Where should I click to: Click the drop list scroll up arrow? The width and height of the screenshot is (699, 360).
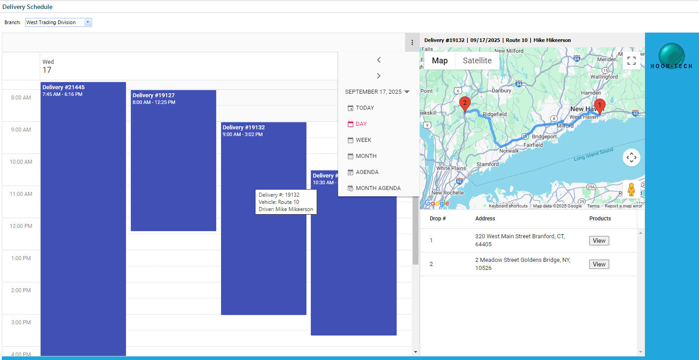(x=641, y=233)
